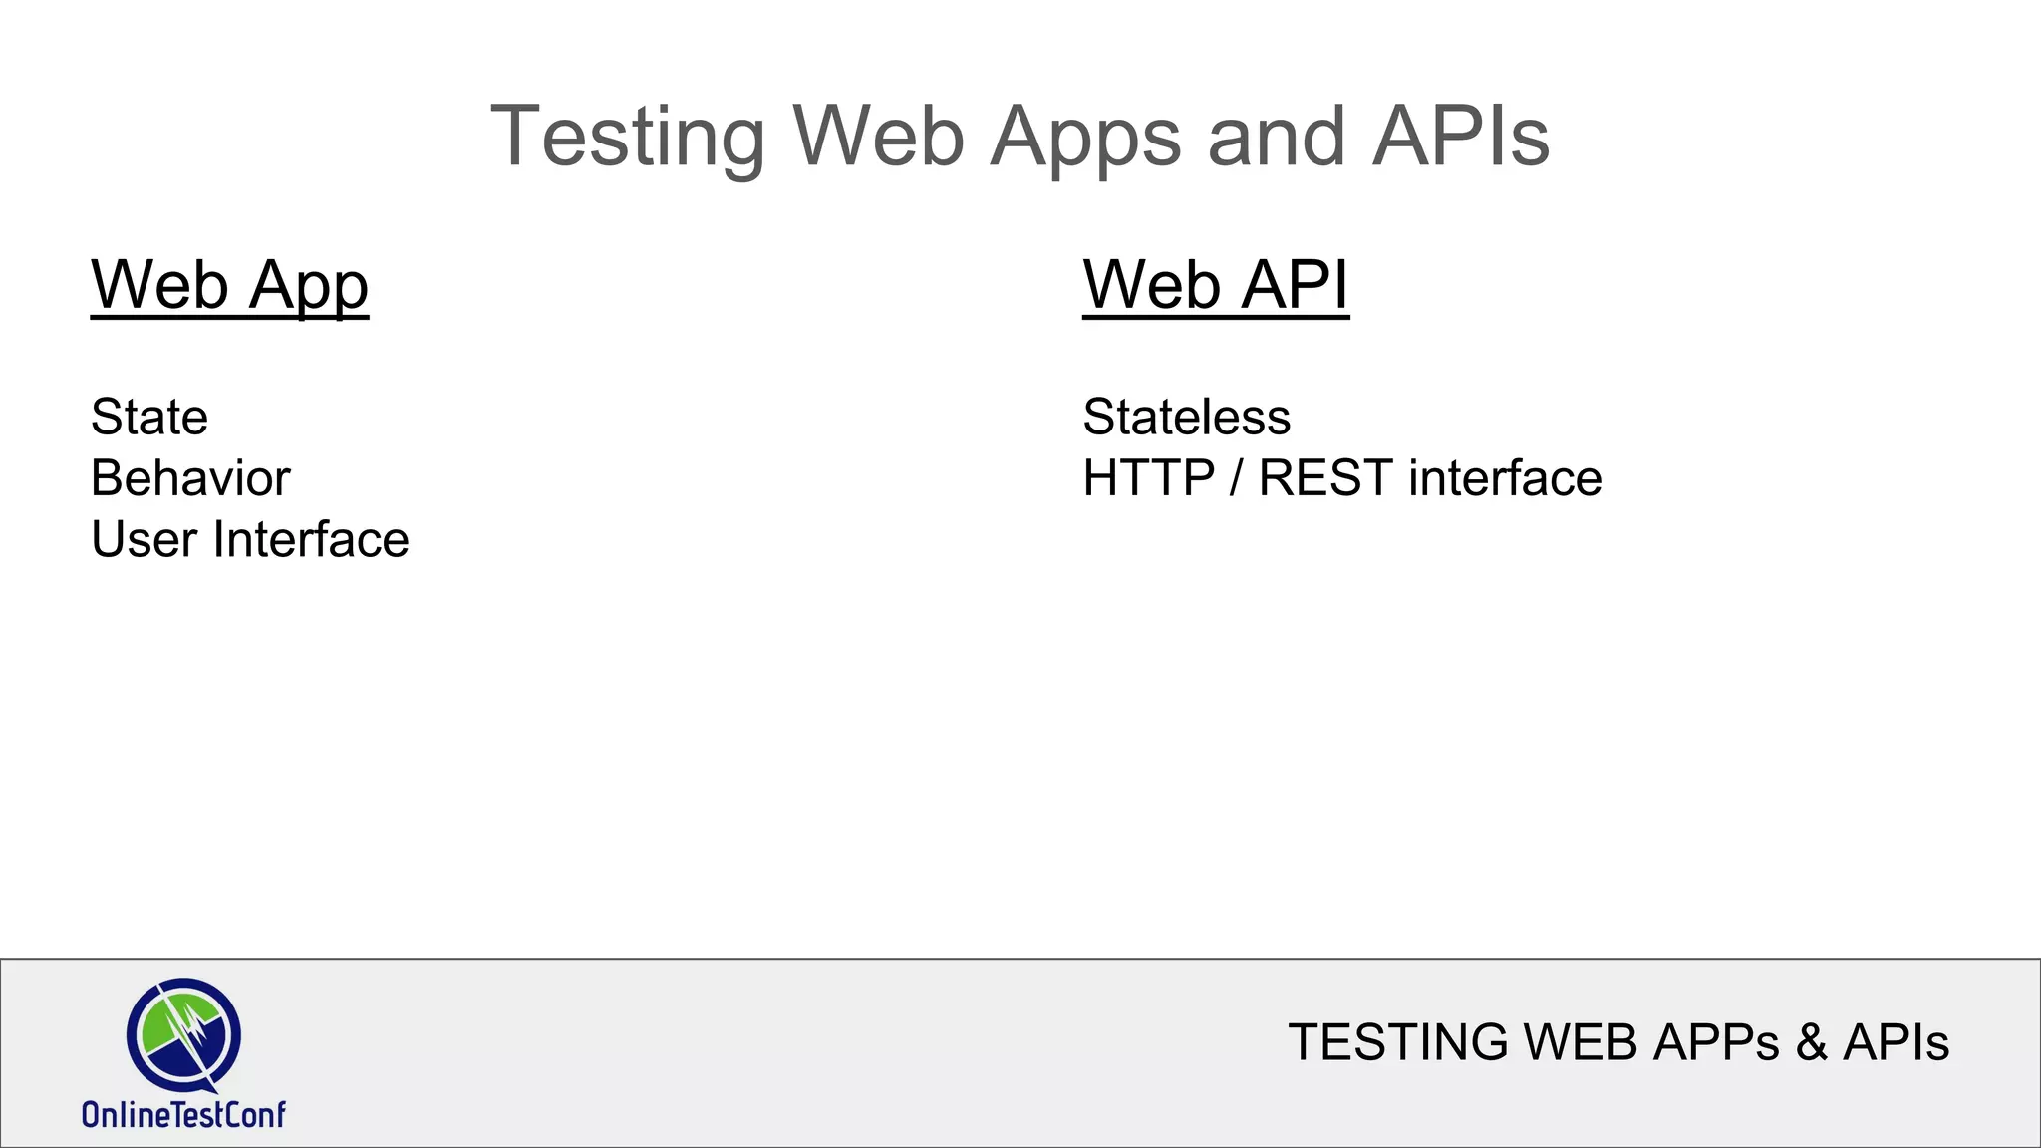Click the underlined Web App heading
This screenshot has height=1148, width=2041.
(x=229, y=285)
